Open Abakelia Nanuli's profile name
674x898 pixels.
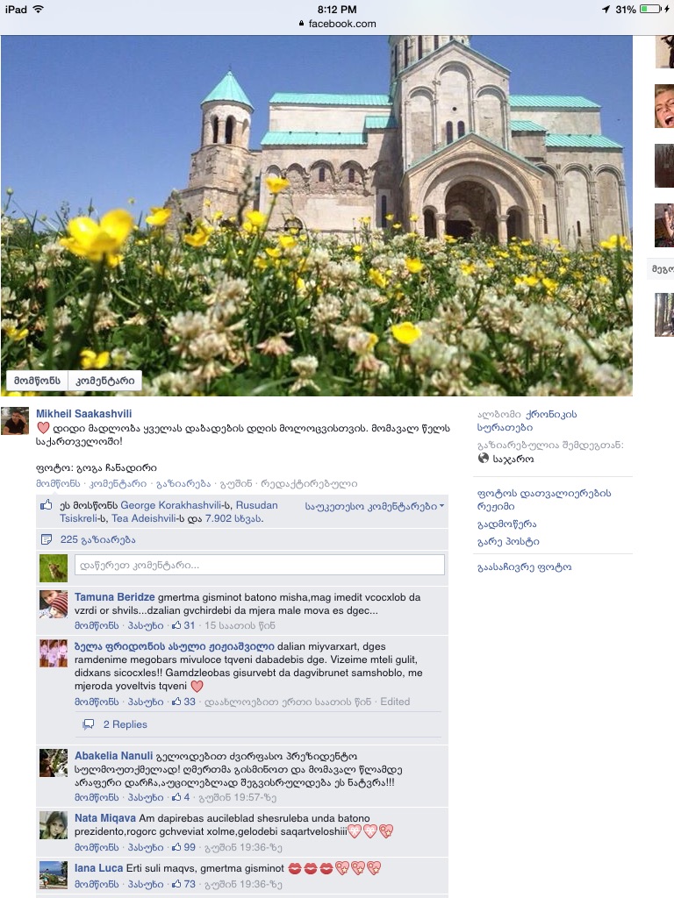(113, 755)
